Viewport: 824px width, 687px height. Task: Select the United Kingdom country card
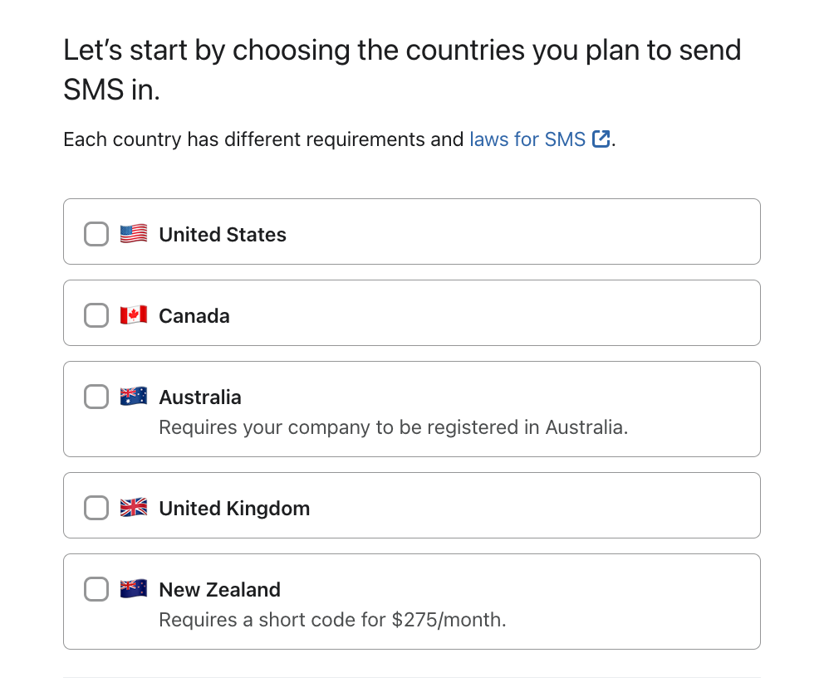click(x=412, y=505)
